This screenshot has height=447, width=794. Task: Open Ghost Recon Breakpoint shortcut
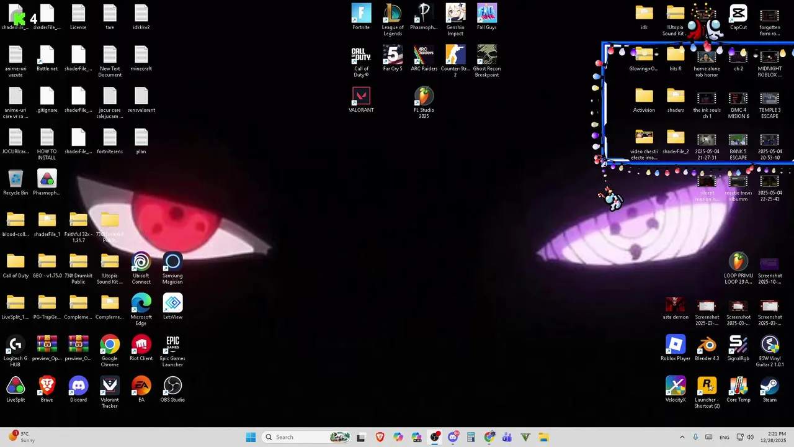[x=486, y=61]
